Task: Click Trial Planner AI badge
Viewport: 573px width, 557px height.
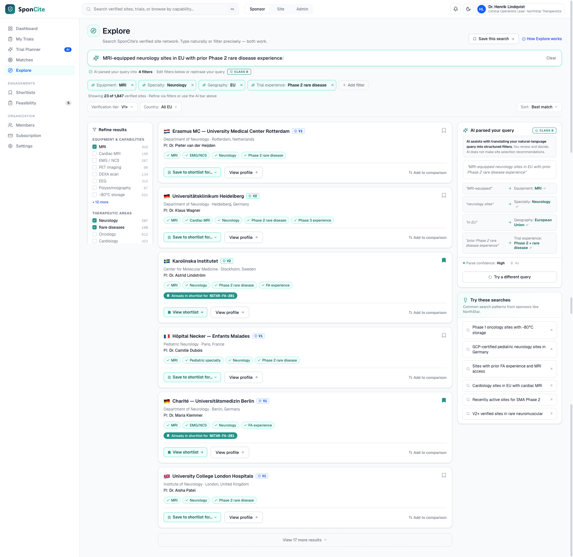Action: [68, 50]
